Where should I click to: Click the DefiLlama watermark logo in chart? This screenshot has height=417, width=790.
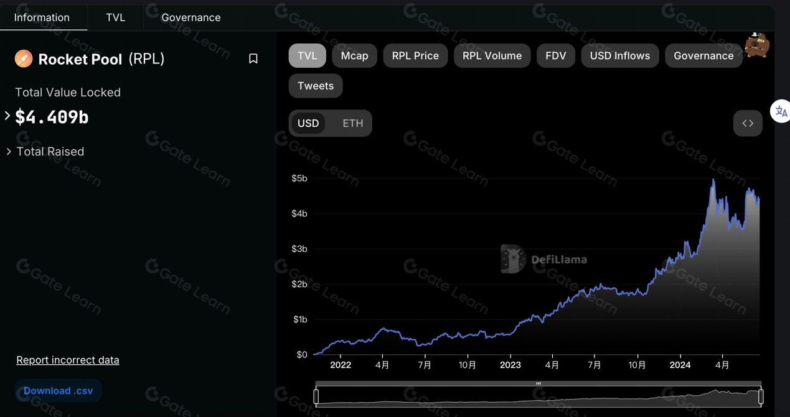tap(543, 259)
